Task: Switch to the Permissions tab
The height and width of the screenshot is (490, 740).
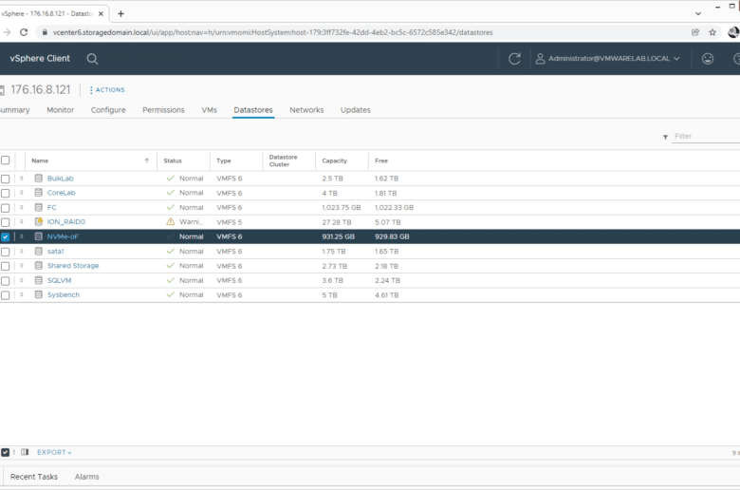Action: 163,109
